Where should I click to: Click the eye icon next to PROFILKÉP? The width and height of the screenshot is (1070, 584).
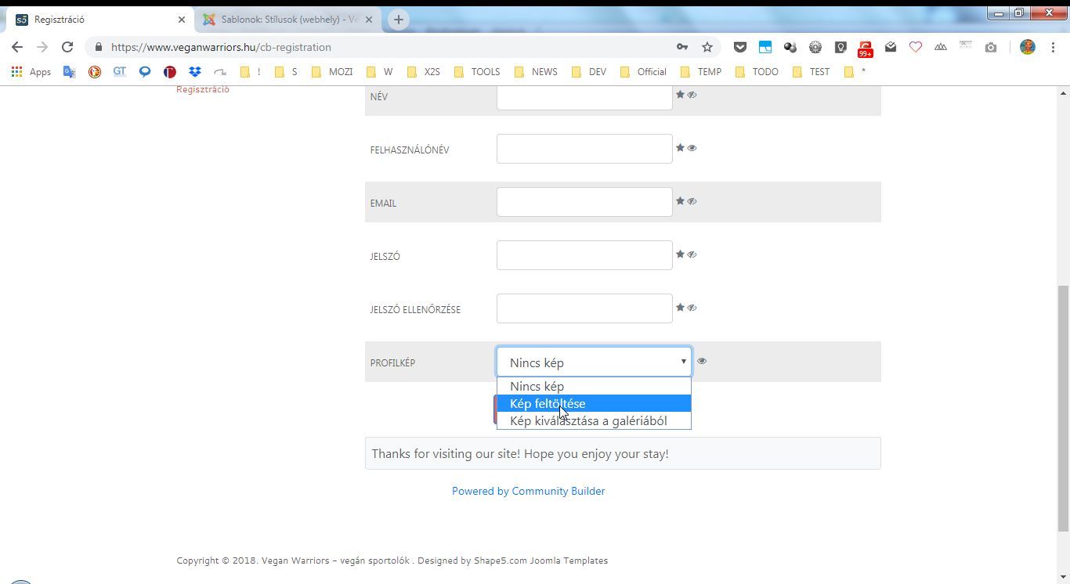(702, 361)
